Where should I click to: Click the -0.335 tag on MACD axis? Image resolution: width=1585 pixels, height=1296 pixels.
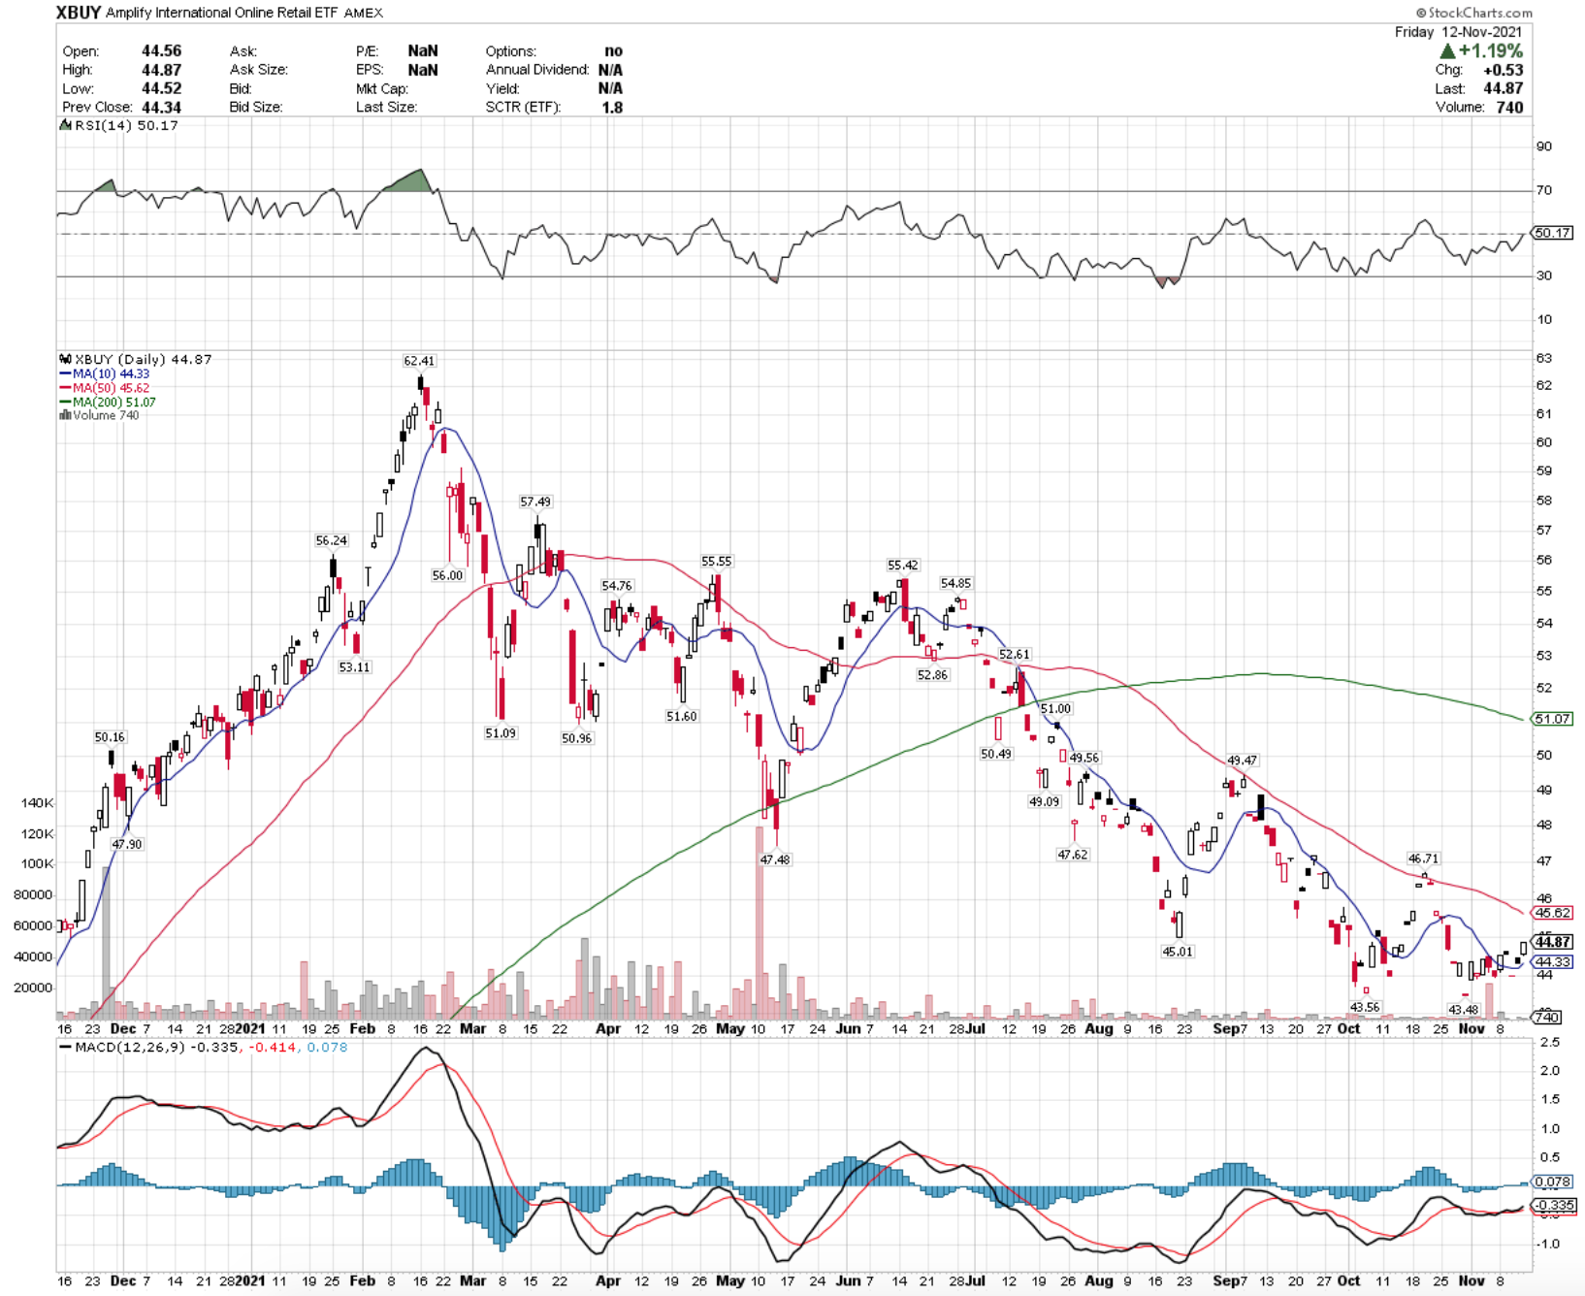point(1555,1205)
